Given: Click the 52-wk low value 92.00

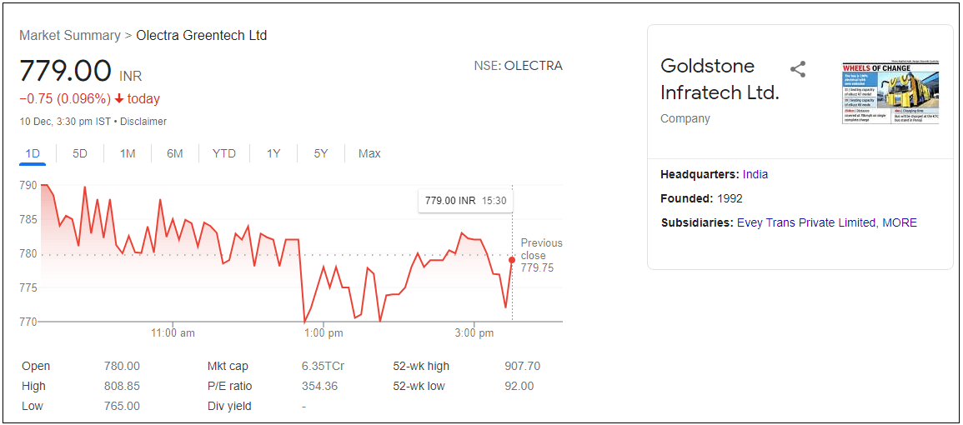Looking at the screenshot, I should [519, 387].
